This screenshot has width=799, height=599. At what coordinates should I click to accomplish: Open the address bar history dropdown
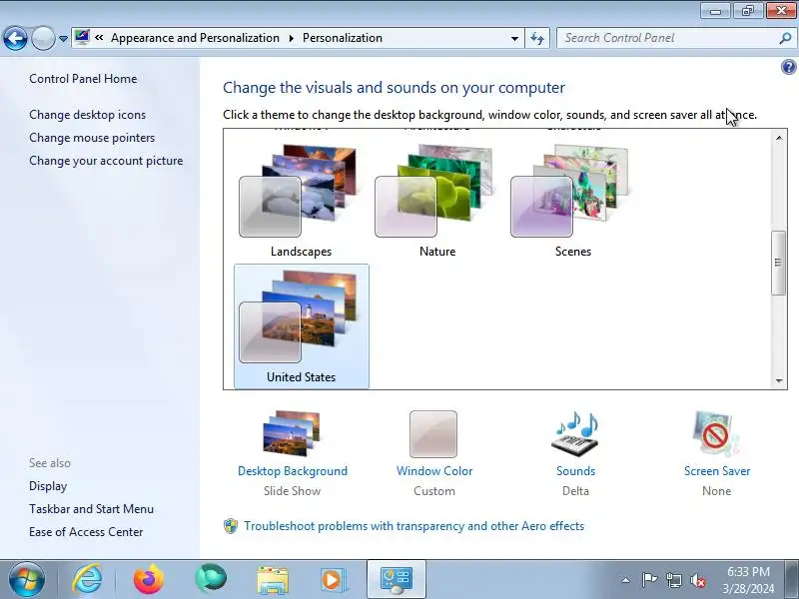[514, 39]
